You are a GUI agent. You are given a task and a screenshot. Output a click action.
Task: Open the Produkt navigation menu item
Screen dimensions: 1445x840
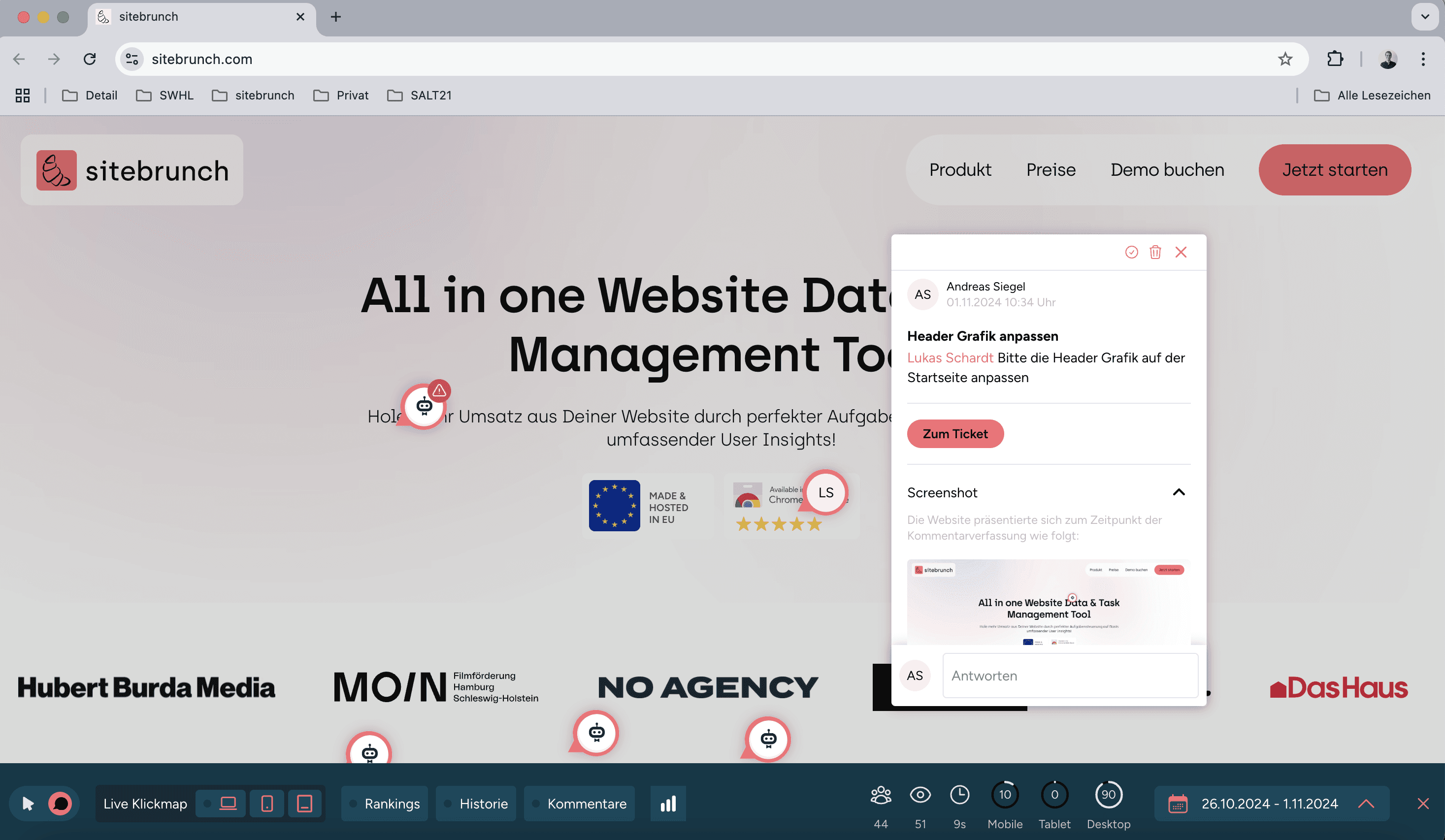[x=960, y=170]
